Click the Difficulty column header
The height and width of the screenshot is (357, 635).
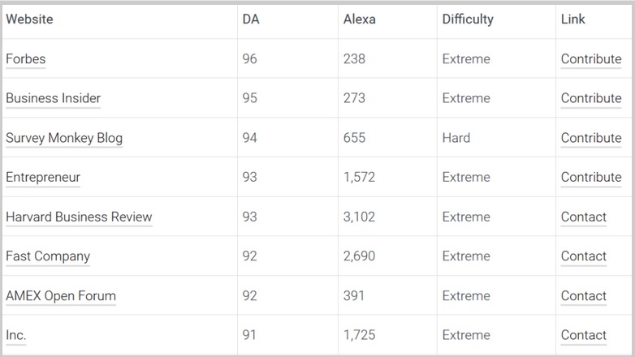(x=468, y=19)
